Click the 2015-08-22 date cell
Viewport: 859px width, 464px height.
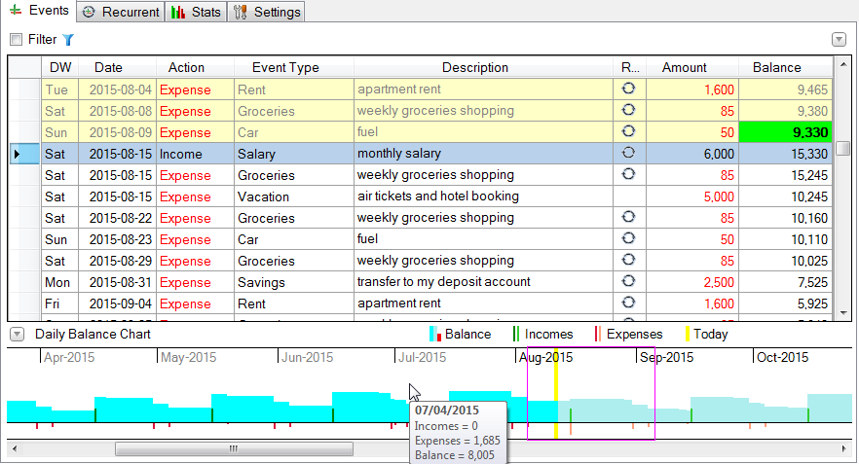tap(117, 218)
